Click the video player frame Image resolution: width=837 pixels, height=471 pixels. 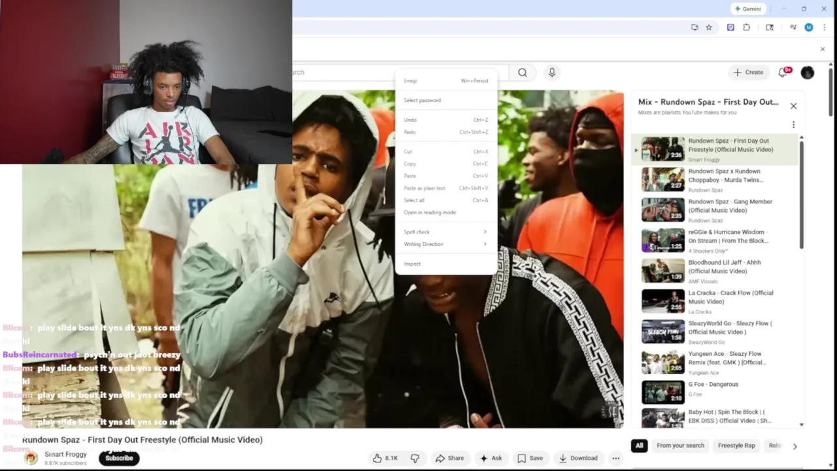coord(323,259)
